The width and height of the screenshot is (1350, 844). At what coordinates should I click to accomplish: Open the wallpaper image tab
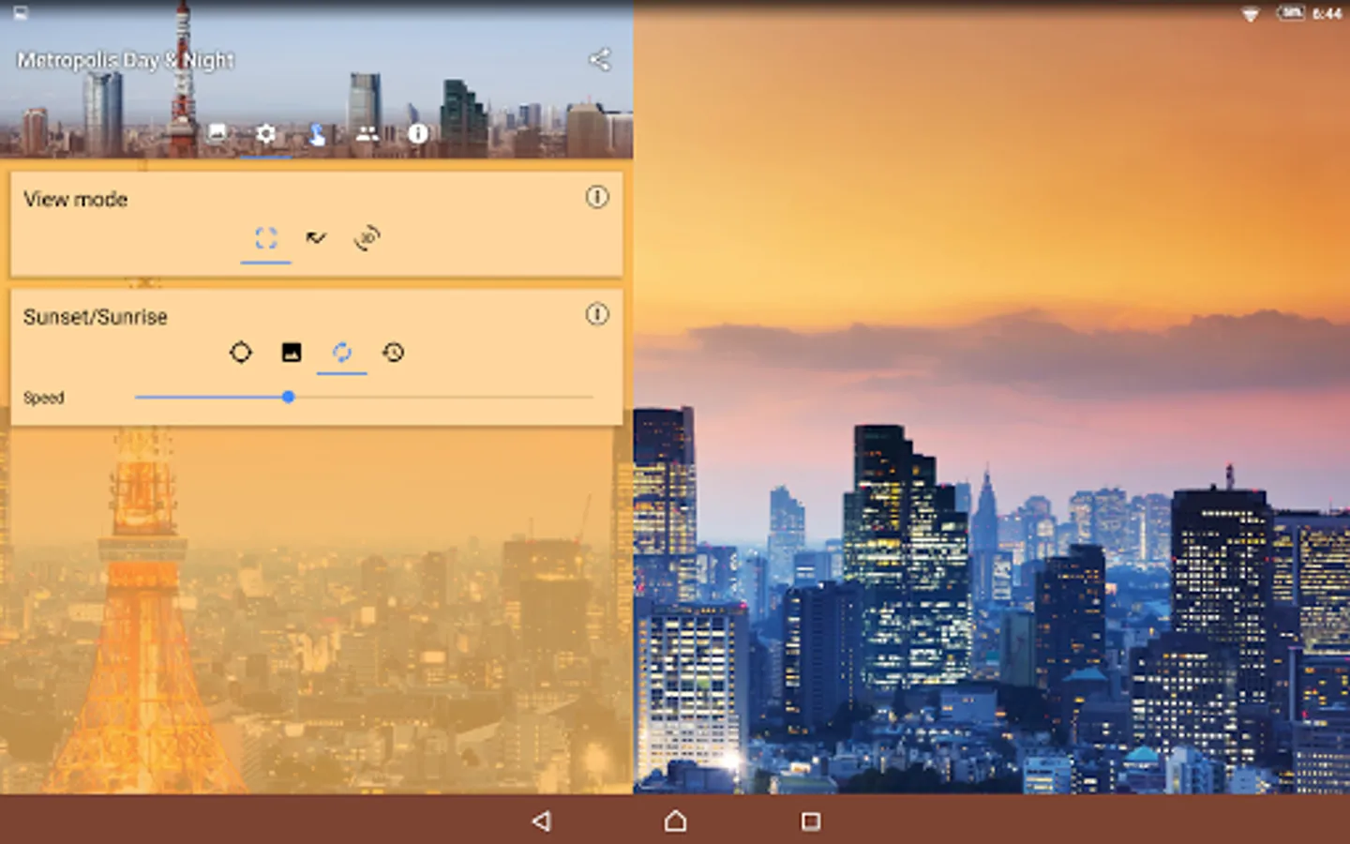217,133
